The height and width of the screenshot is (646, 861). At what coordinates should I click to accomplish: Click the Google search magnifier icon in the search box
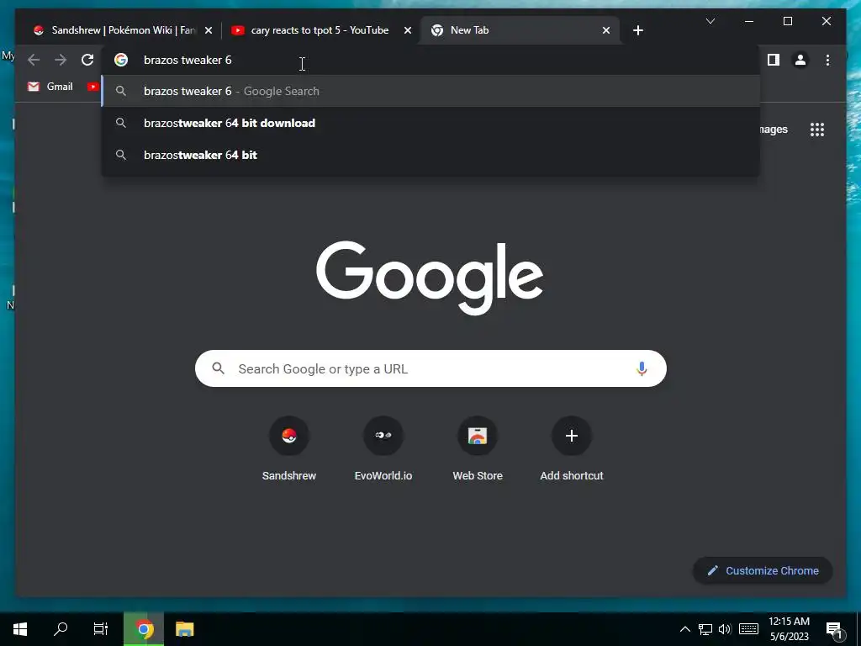218,368
